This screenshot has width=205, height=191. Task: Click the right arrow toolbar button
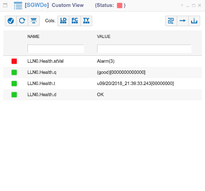point(183,21)
